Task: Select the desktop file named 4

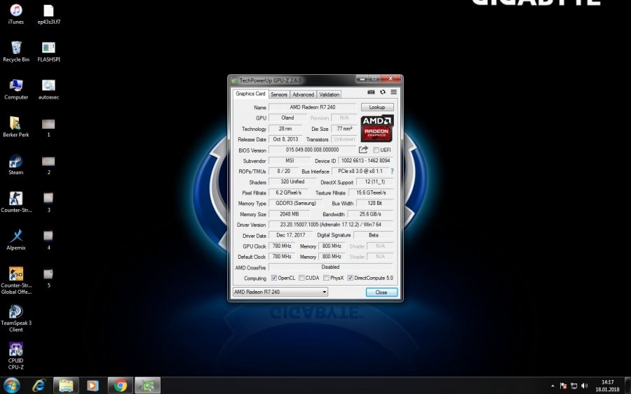Action: pos(48,240)
